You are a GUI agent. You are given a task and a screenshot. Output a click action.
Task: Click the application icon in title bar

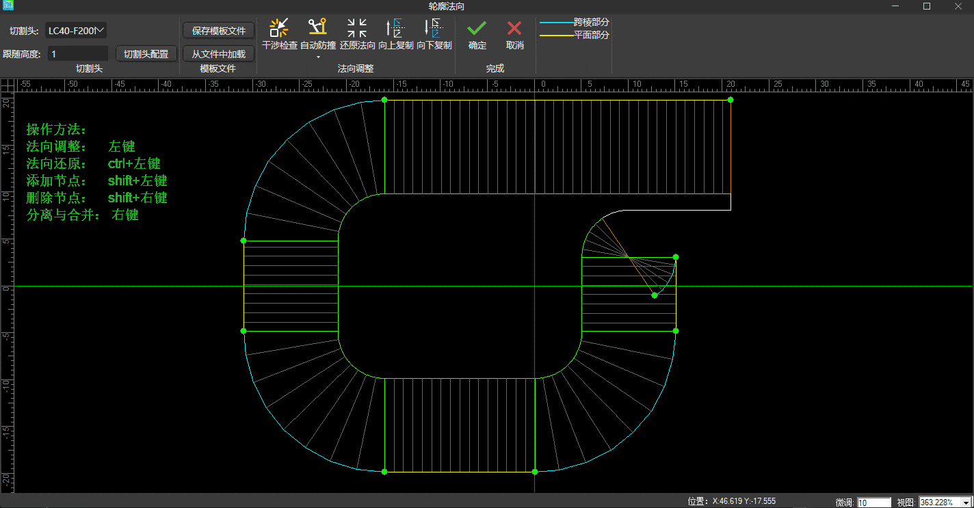click(x=8, y=6)
